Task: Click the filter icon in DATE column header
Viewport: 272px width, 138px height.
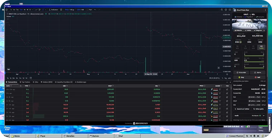Action: [11, 86]
